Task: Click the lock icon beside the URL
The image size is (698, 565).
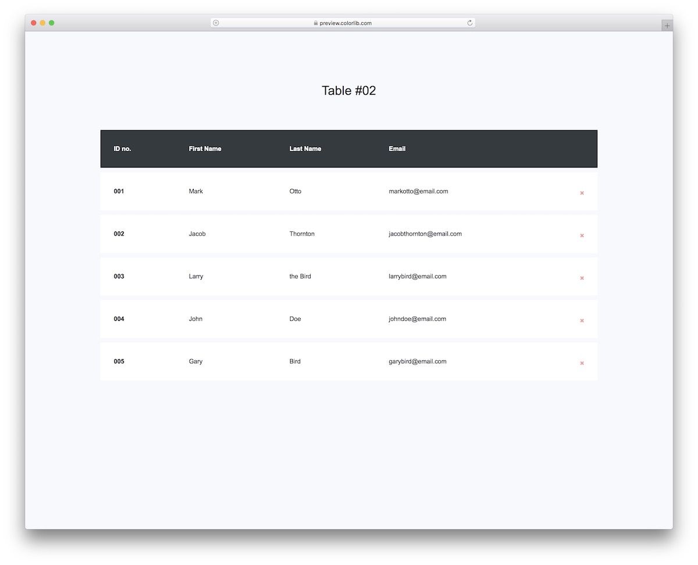Action: point(316,23)
